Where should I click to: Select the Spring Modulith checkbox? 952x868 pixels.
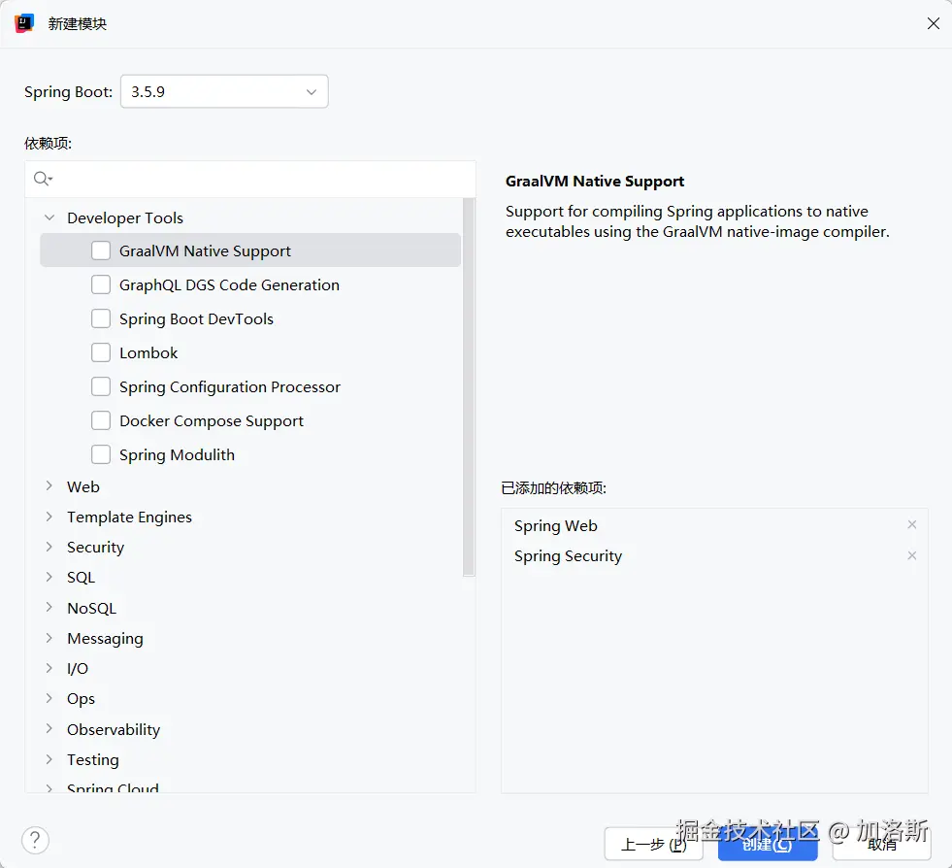[x=101, y=454]
